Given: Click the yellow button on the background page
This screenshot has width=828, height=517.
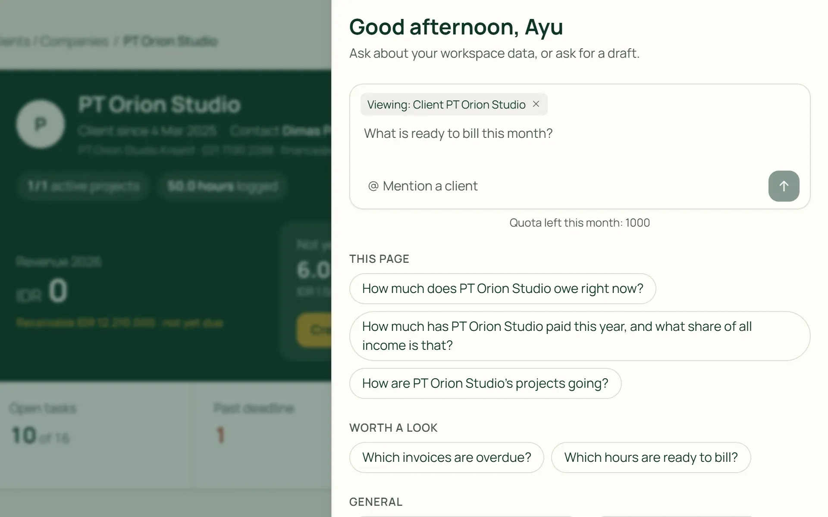Looking at the screenshot, I should click(314, 330).
